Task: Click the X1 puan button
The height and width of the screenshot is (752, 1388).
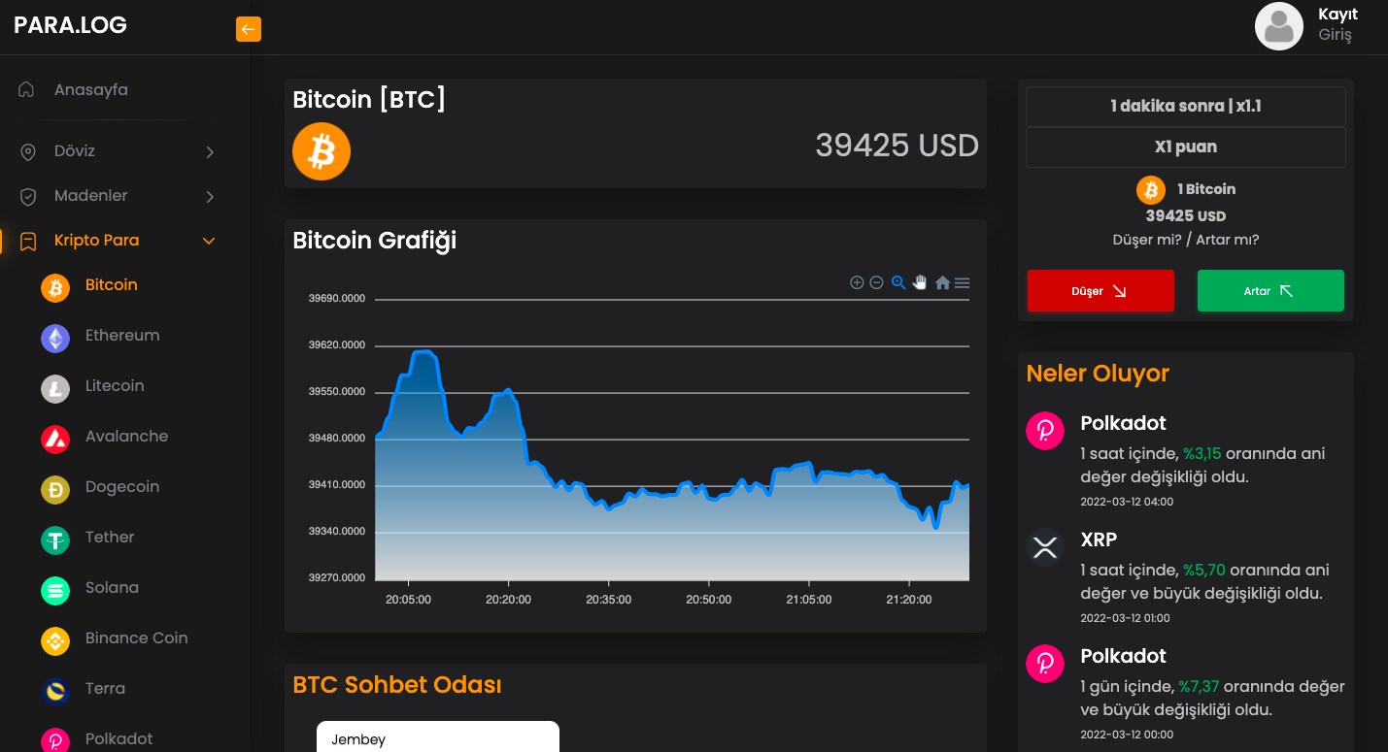Action: [x=1186, y=147]
